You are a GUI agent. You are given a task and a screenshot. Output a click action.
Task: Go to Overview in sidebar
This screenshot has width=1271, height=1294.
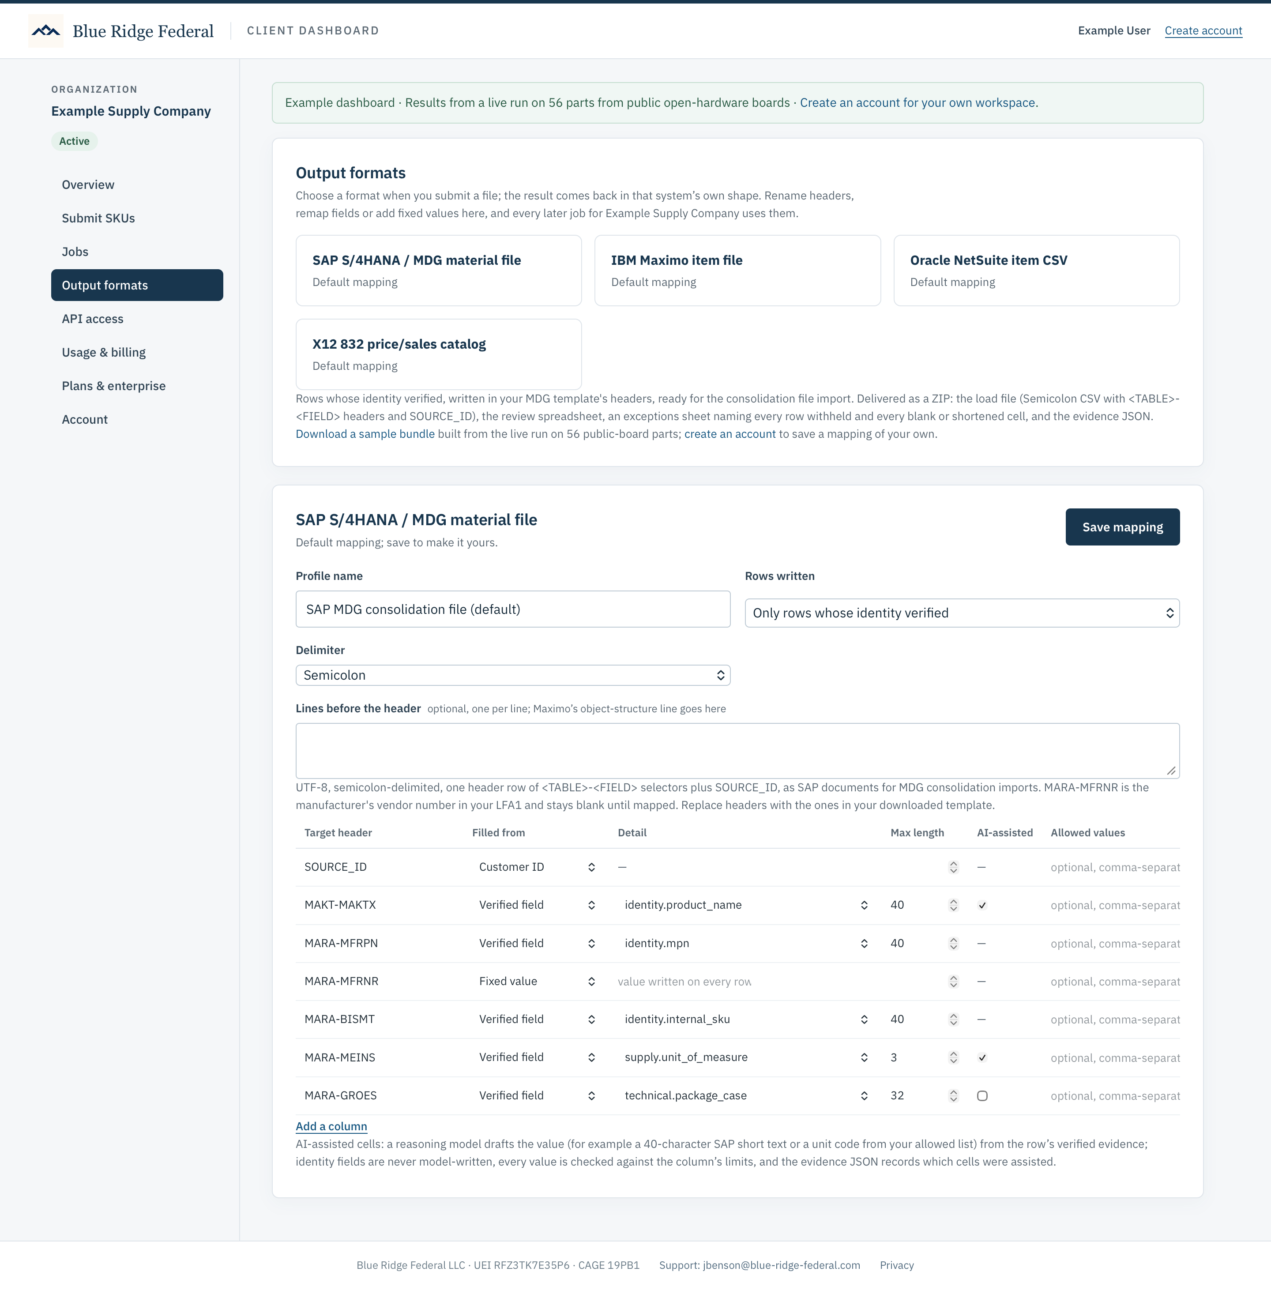pyautogui.click(x=137, y=185)
